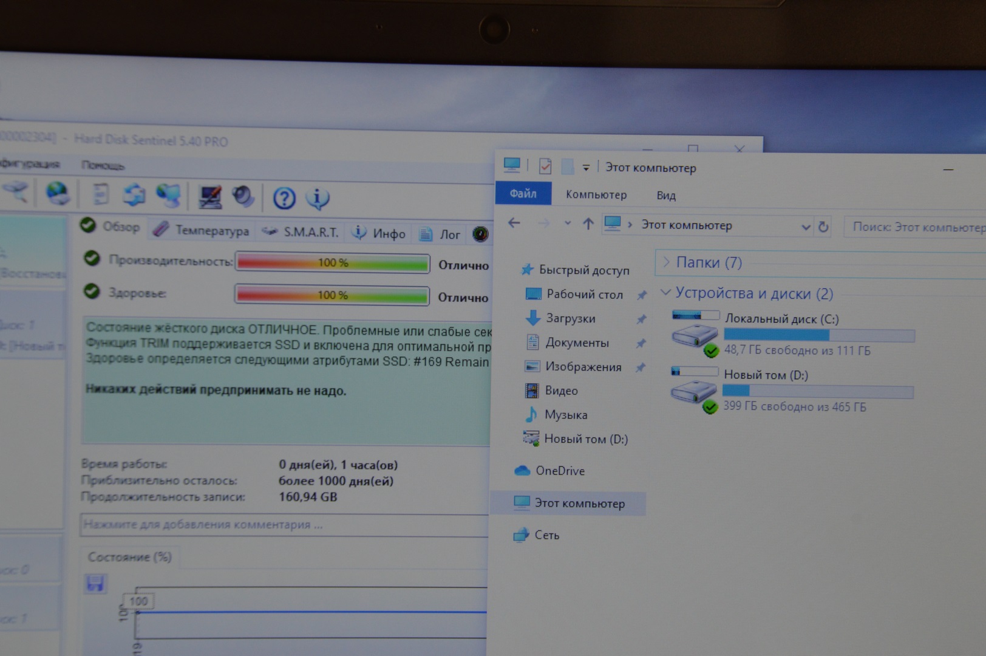Open the Компьютер ribbon tab in Explorer
The height and width of the screenshot is (656, 986).
click(x=596, y=194)
